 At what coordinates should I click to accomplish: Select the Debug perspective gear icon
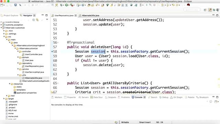(x=214, y=10)
